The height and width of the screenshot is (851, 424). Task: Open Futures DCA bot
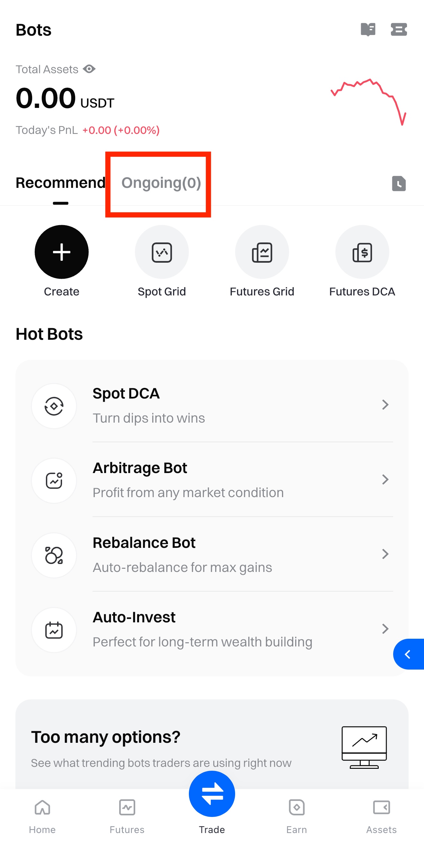(x=362, y=252)
